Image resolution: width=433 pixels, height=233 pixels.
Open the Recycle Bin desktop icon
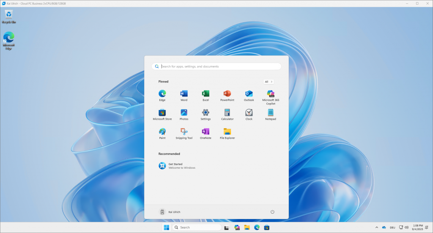pos(8,17)
